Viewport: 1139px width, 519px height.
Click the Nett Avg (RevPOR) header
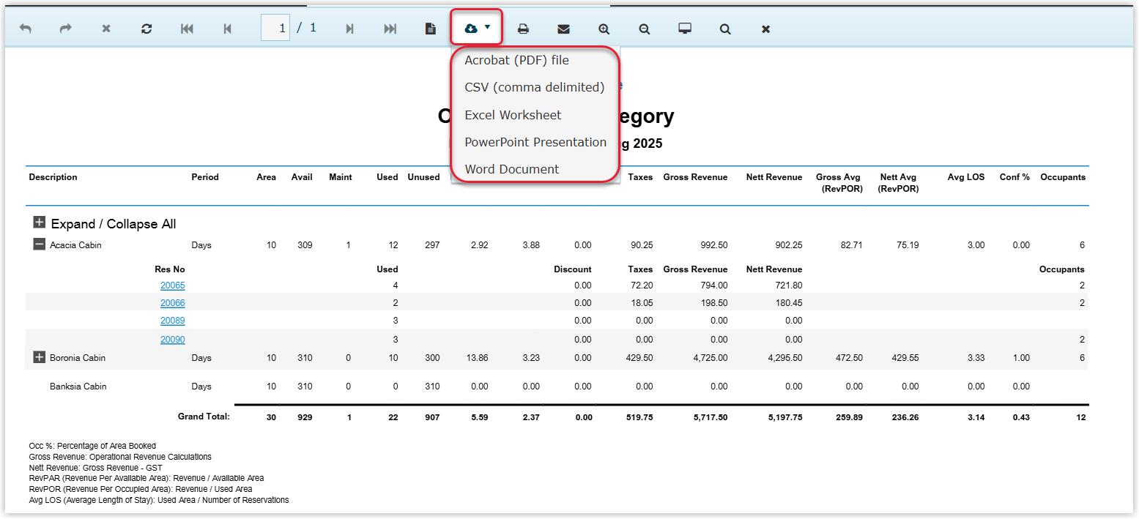[x=899, y=182]
